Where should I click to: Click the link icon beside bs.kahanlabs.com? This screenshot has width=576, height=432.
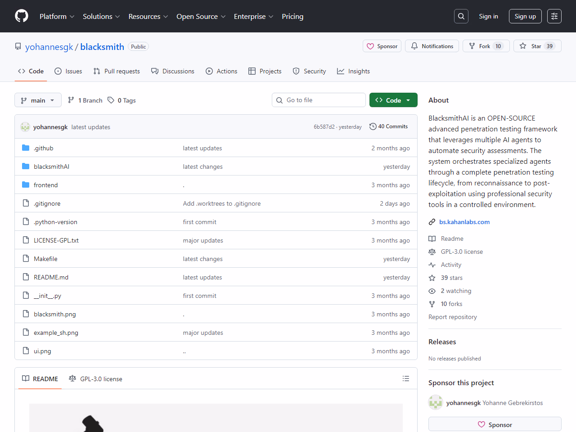(432, 222)
